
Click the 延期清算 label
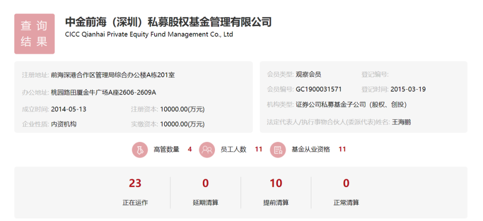point(205,203)
